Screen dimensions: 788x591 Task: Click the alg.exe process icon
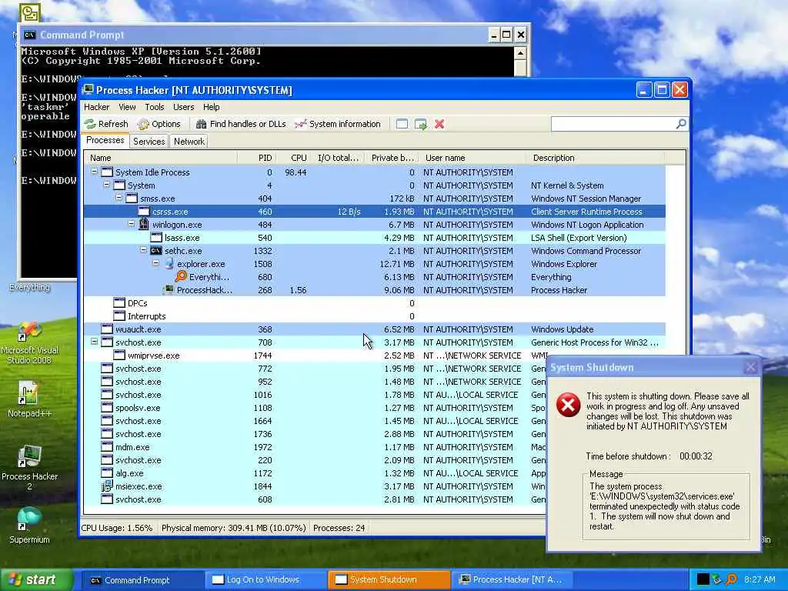[x=107, y=473]
